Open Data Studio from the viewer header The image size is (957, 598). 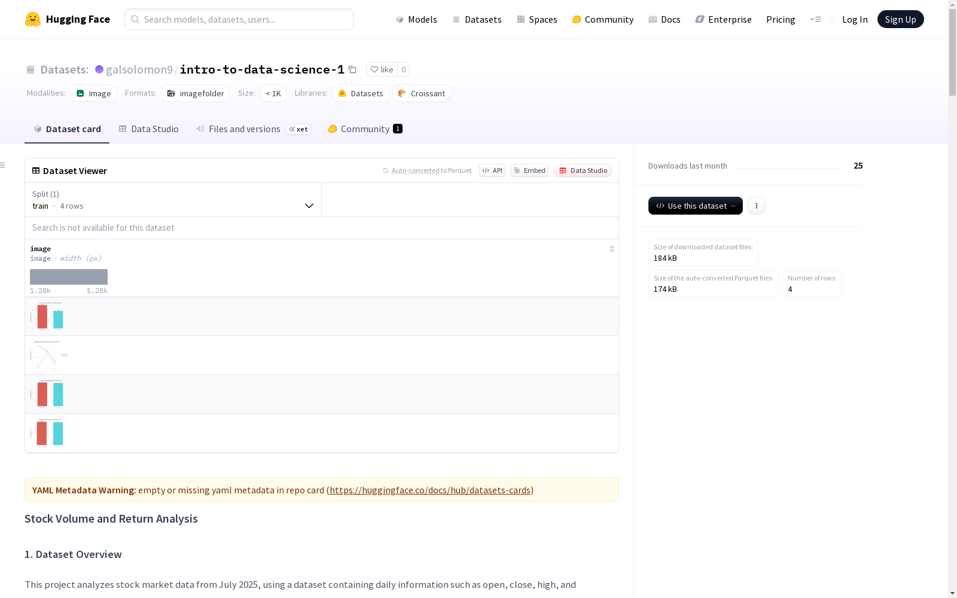click(583, 170)
